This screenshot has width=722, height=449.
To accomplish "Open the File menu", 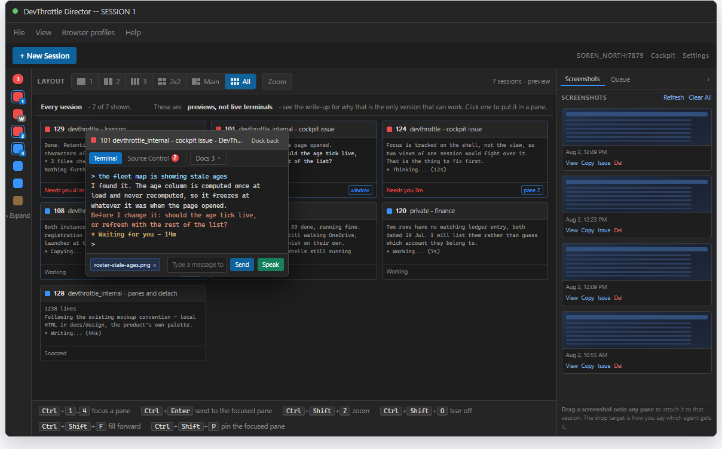I will (19, 32).
